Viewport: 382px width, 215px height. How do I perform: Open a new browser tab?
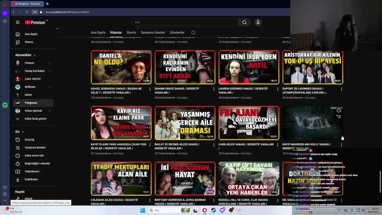click(47, 4)
